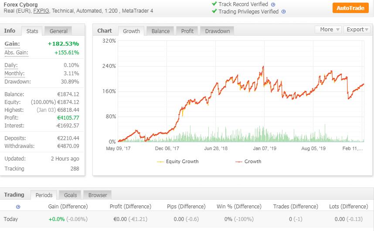Switch to the Stats tab

point(32,31)
